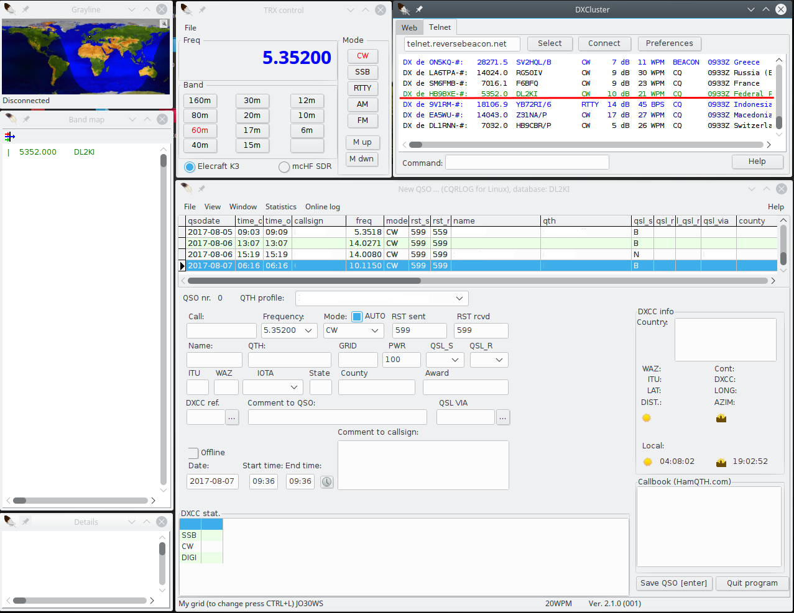Toggle the AUTO mode checkbox

pyautogui.click(x=357, y=317)
